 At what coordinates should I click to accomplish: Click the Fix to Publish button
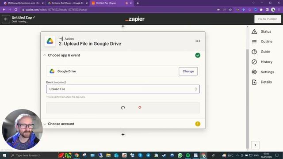[268, 19]
